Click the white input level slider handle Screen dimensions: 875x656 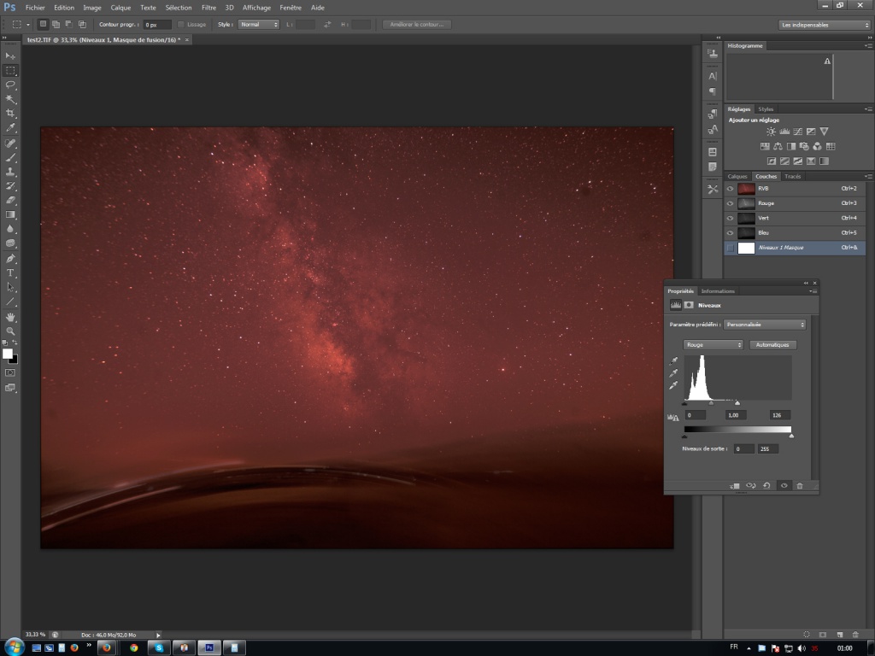[x=738, y=403]
